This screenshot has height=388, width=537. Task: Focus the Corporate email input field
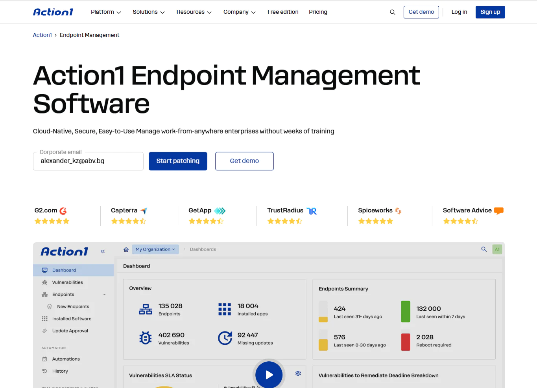(x=88, y=161)
